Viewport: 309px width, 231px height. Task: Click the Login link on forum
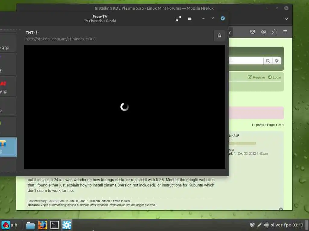[x=275, y=77]
